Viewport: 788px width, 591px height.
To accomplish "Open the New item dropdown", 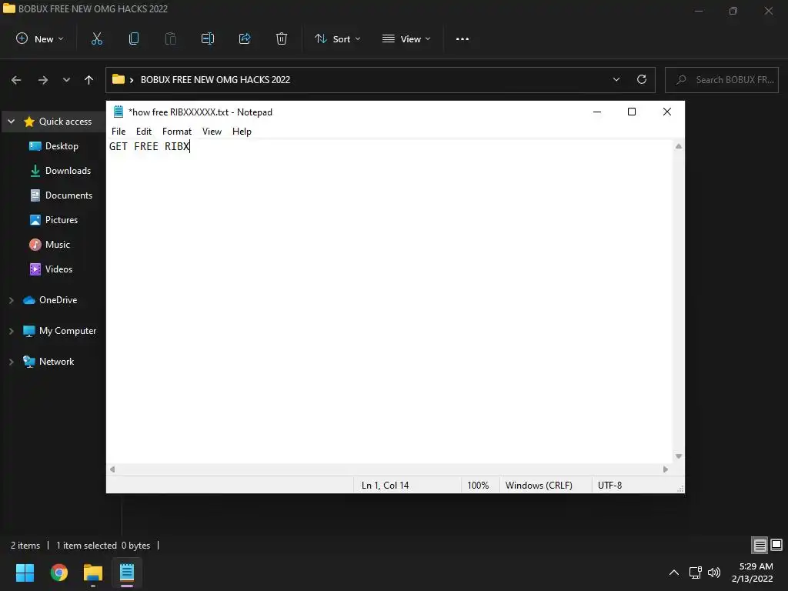I will point(40,38).
